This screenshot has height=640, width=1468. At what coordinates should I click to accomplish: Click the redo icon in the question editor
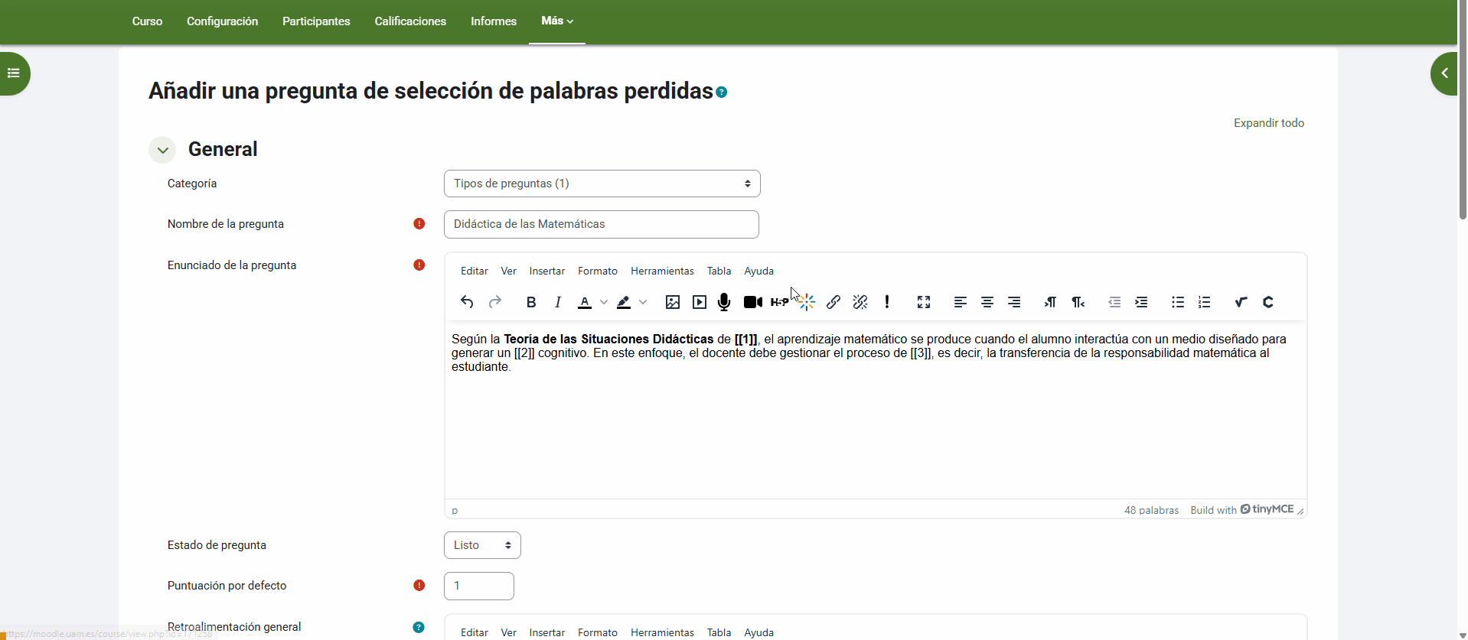coord(495,302)
